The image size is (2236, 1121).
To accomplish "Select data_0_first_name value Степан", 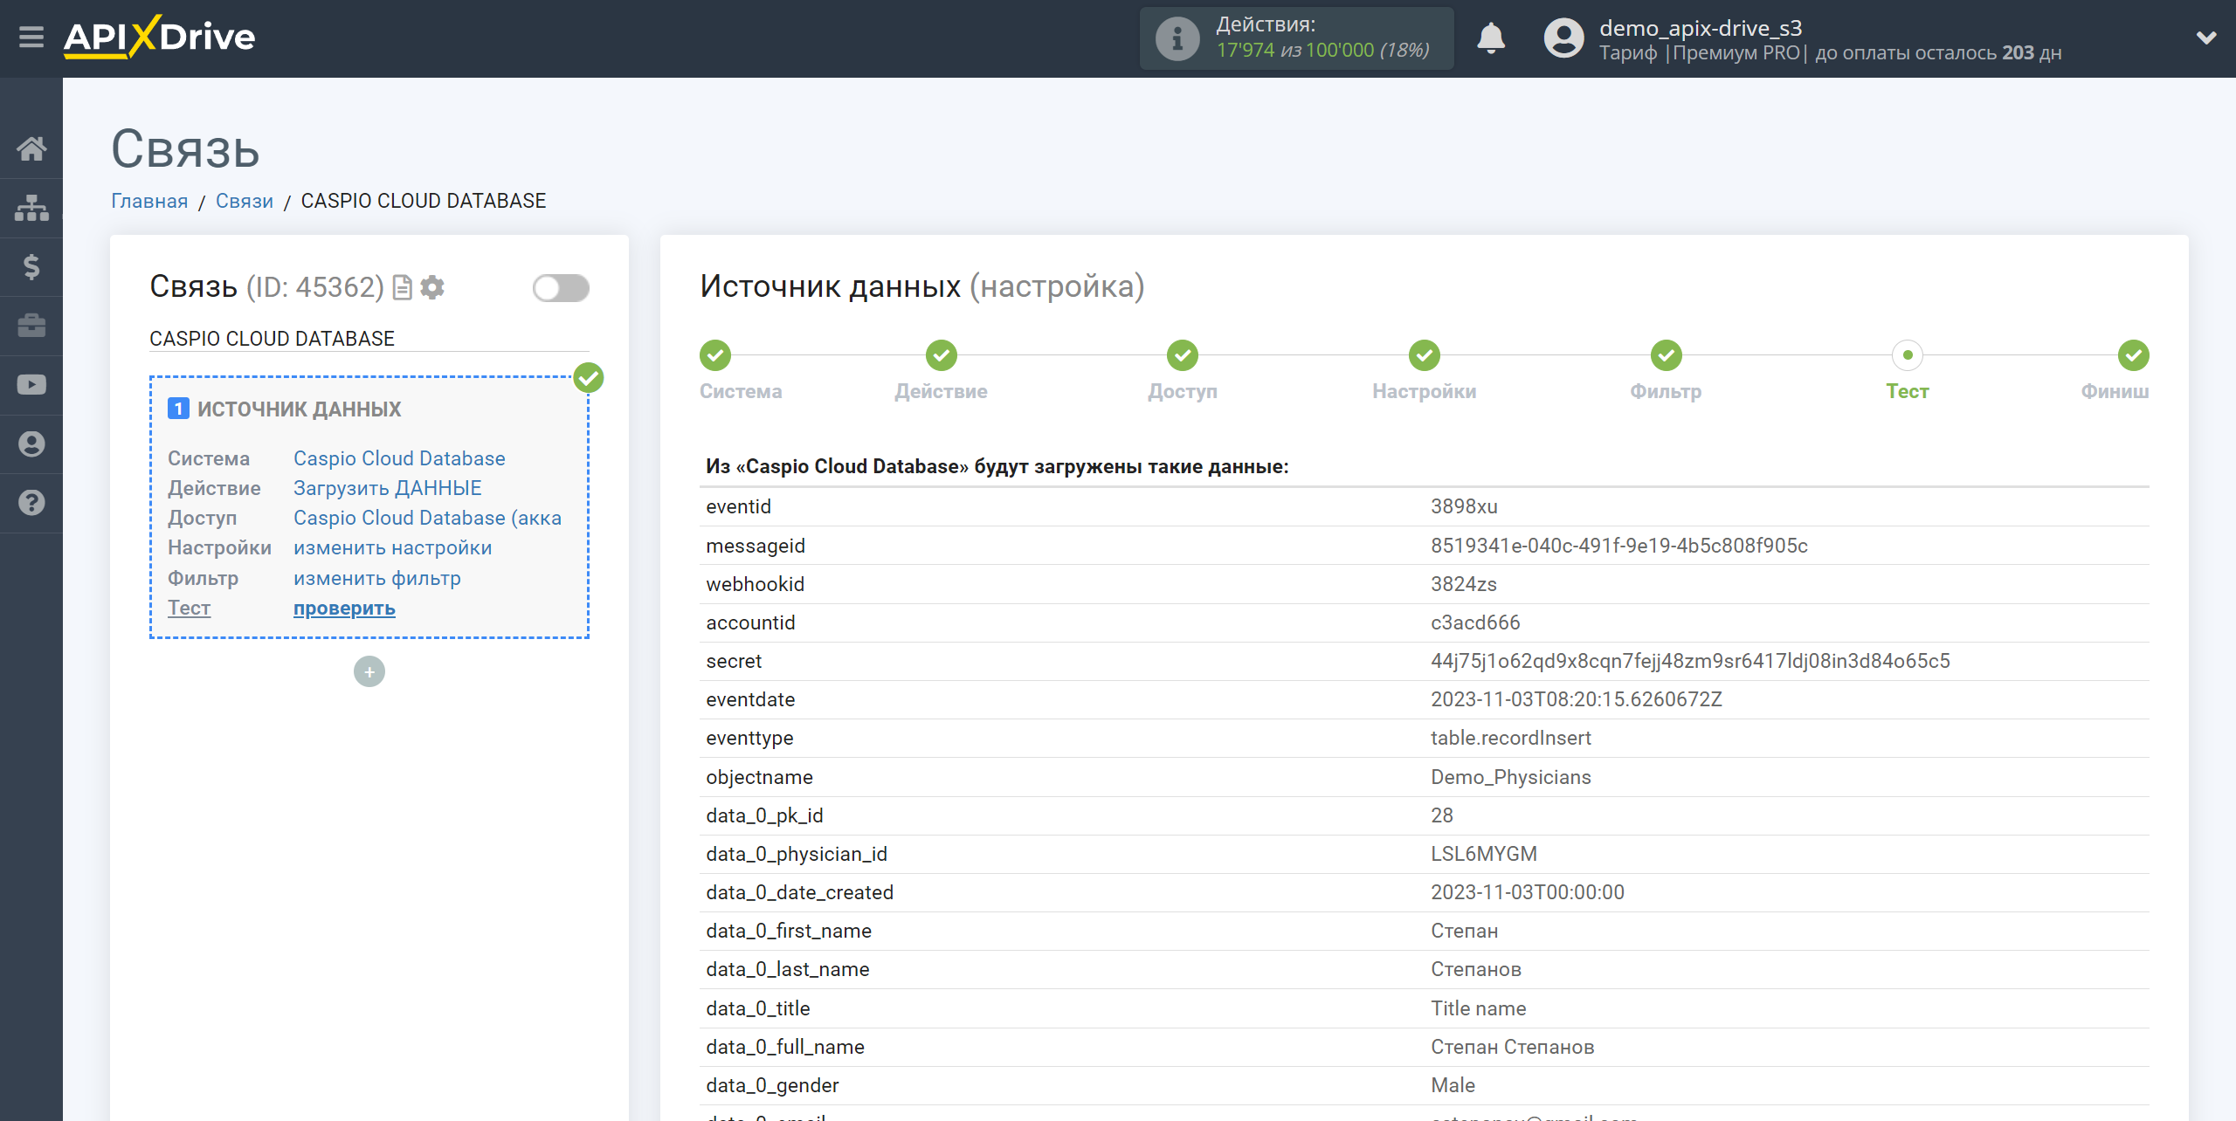I will tap(1464, 931).
